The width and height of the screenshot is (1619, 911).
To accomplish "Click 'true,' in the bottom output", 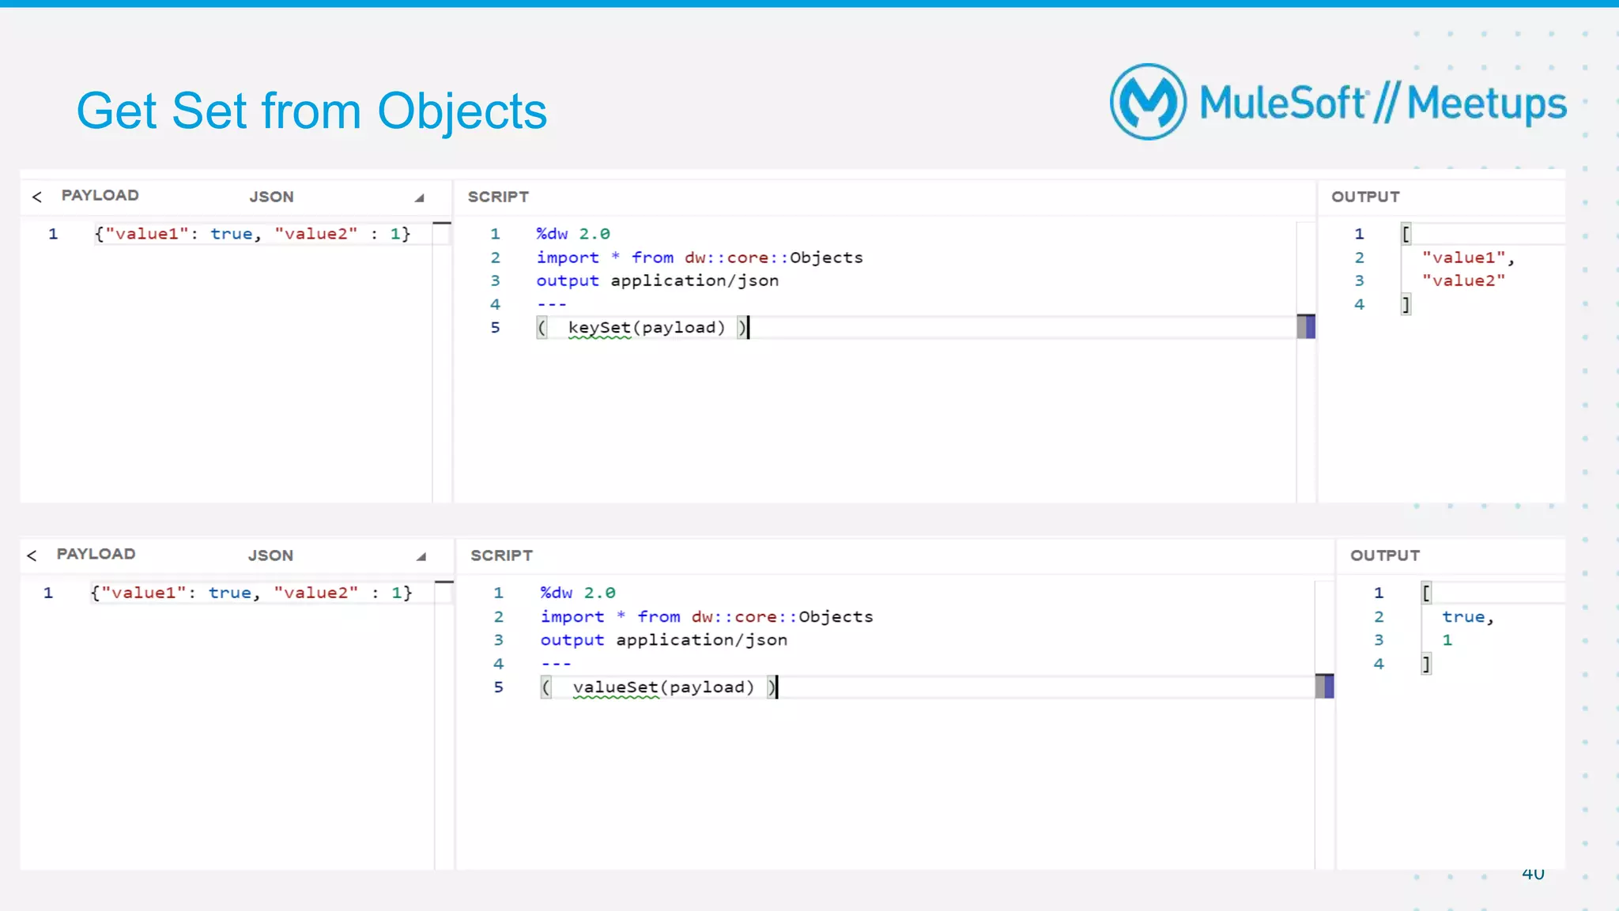I will pos(1468,617).
